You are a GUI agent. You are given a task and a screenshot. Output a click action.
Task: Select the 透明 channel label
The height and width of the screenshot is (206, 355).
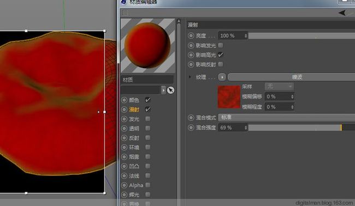[134, 129]
